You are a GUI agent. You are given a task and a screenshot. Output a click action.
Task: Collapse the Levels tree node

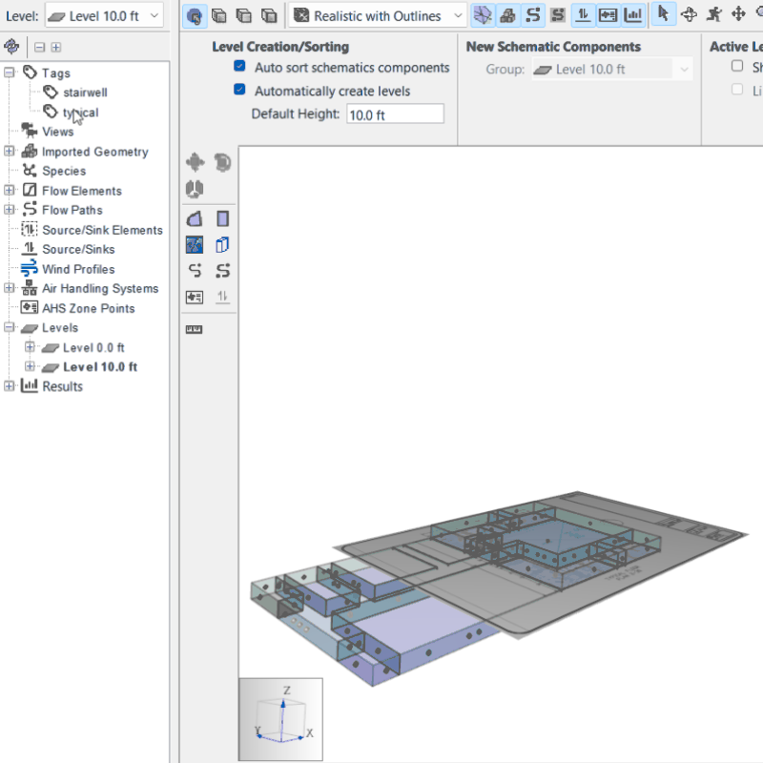click(x=9, y=327)
